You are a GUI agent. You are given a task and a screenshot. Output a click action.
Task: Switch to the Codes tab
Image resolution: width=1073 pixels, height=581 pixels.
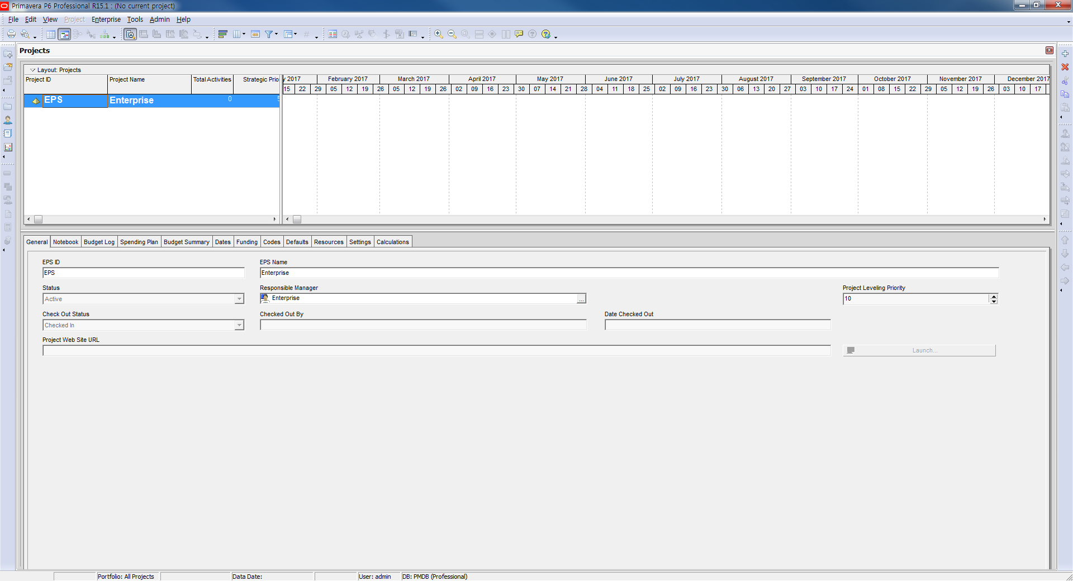pos(272,242)
